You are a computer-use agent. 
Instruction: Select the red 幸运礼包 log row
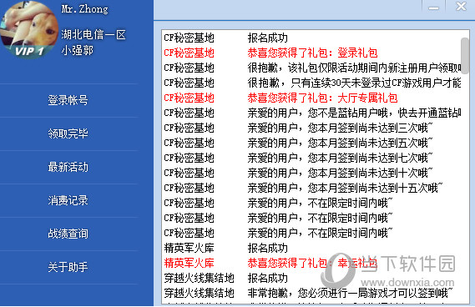[x=312, y=263]
